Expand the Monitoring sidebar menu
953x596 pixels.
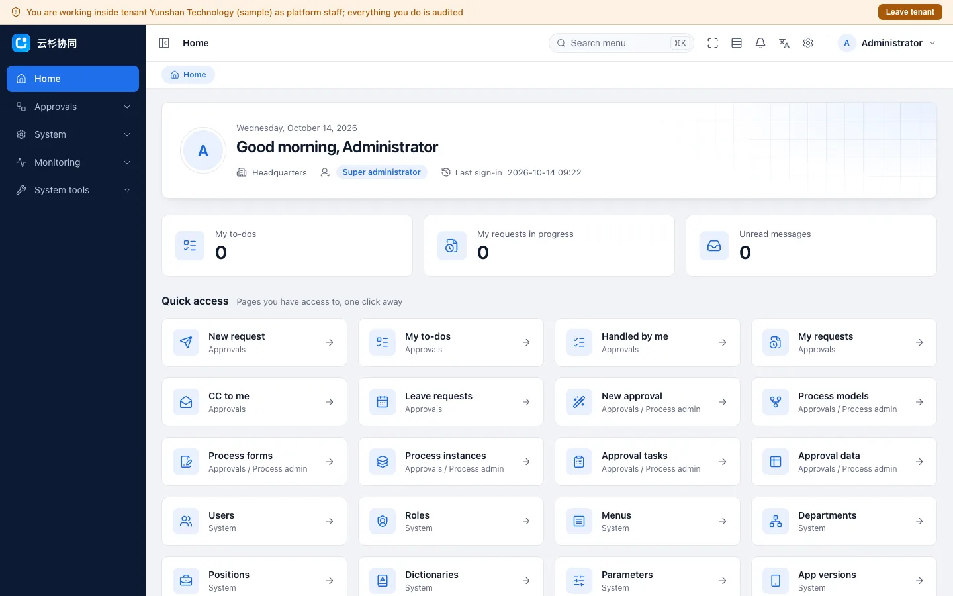pos(73,162)
